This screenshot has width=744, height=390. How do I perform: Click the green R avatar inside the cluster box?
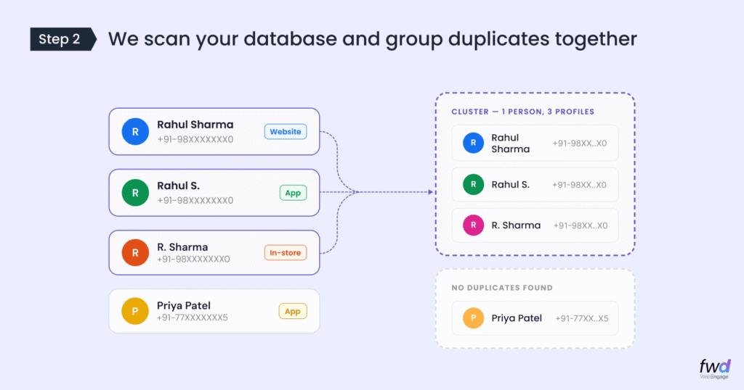pos(473,184)
